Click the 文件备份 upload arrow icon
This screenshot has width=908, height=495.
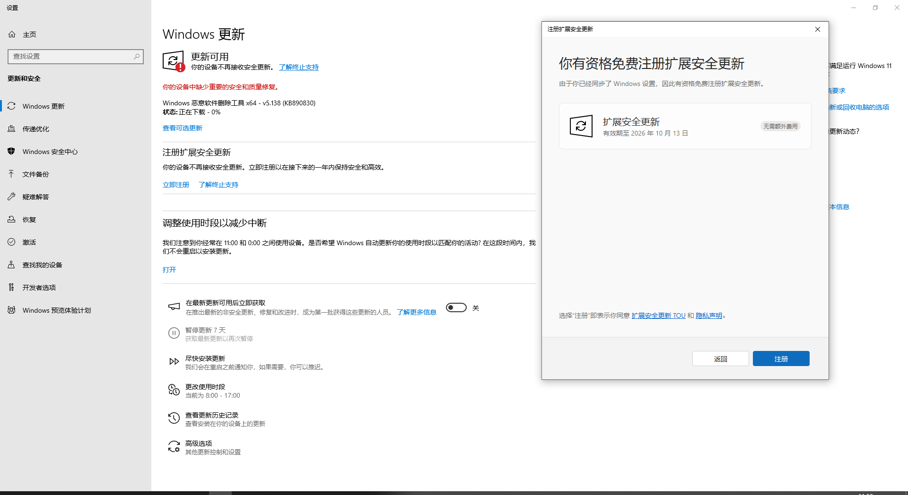point(11,174)
